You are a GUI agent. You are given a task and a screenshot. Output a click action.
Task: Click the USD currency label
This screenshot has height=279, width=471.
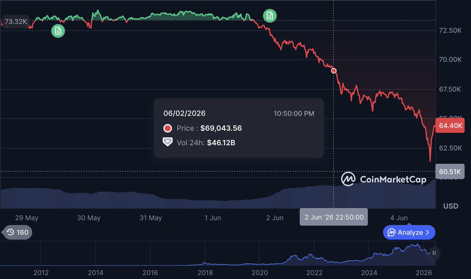tap(451, 206)
